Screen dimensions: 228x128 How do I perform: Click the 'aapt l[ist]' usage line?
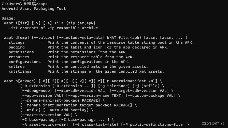[x=50, y=23]
